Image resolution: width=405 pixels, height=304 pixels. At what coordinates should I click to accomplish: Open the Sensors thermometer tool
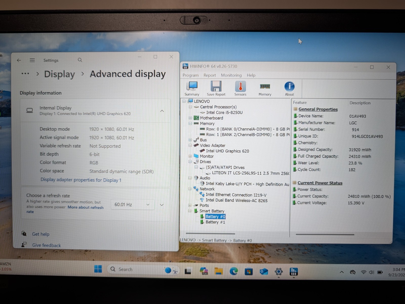tap(240, 89)
